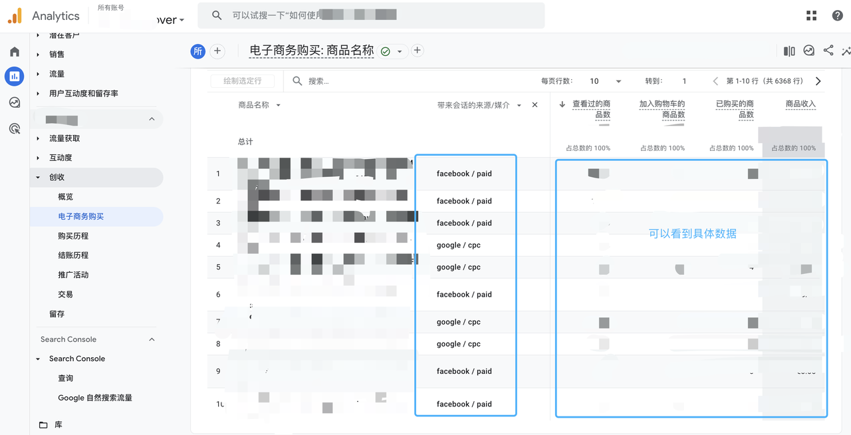Go to next page of table rows

pyautogui.click(x=818, y=81)
